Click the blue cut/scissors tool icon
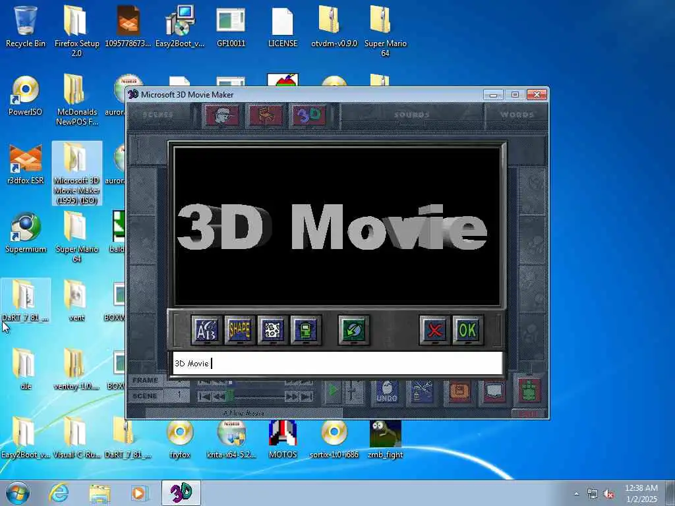This screenshot has height=506, width=675. (422, 391)
